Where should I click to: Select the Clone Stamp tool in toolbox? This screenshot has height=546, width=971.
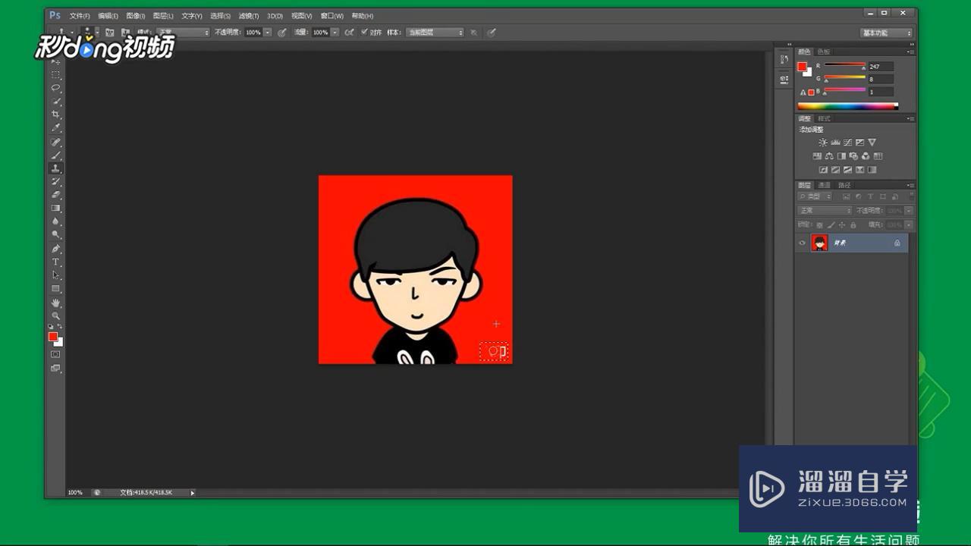coord(55,168)
